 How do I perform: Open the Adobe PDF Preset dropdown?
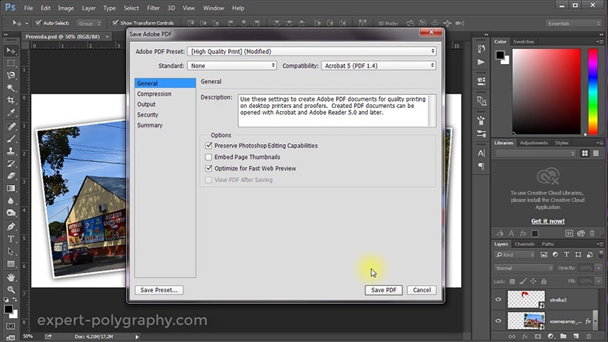[311, 51]
